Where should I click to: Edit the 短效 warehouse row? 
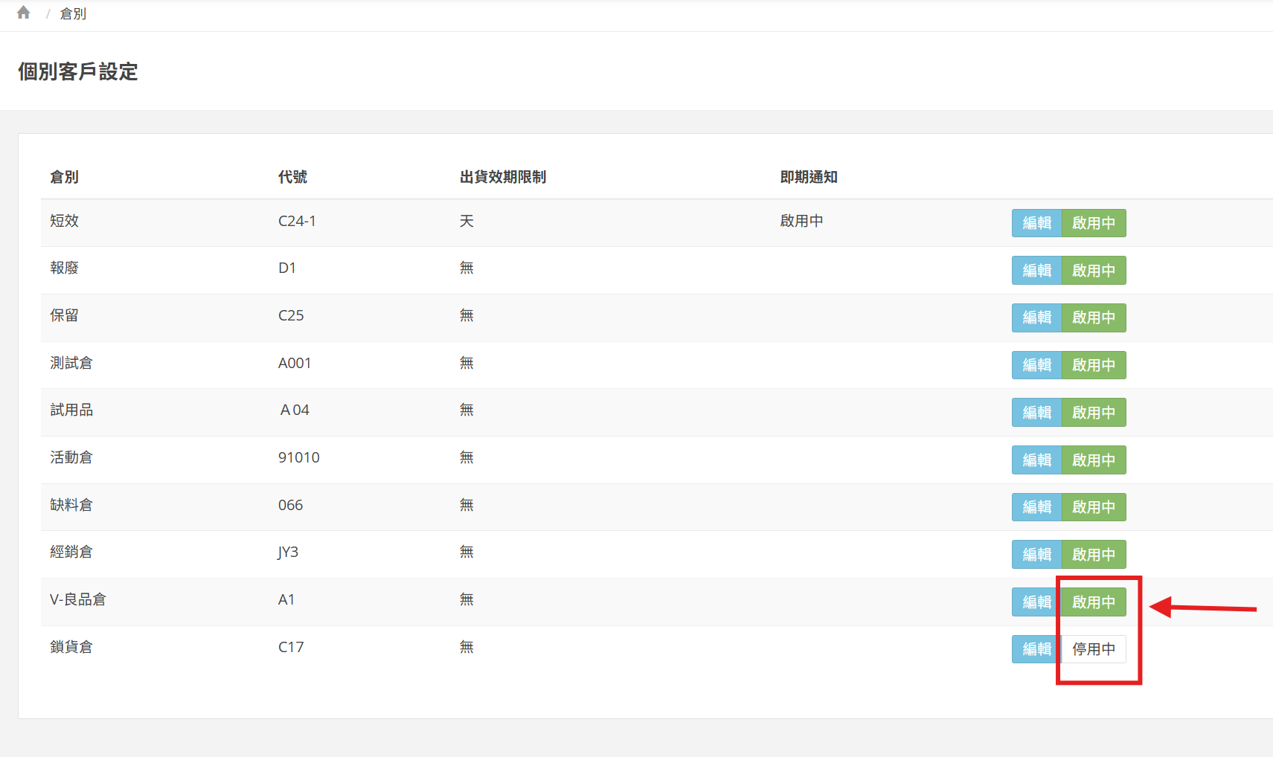[x=1036, y=223]
